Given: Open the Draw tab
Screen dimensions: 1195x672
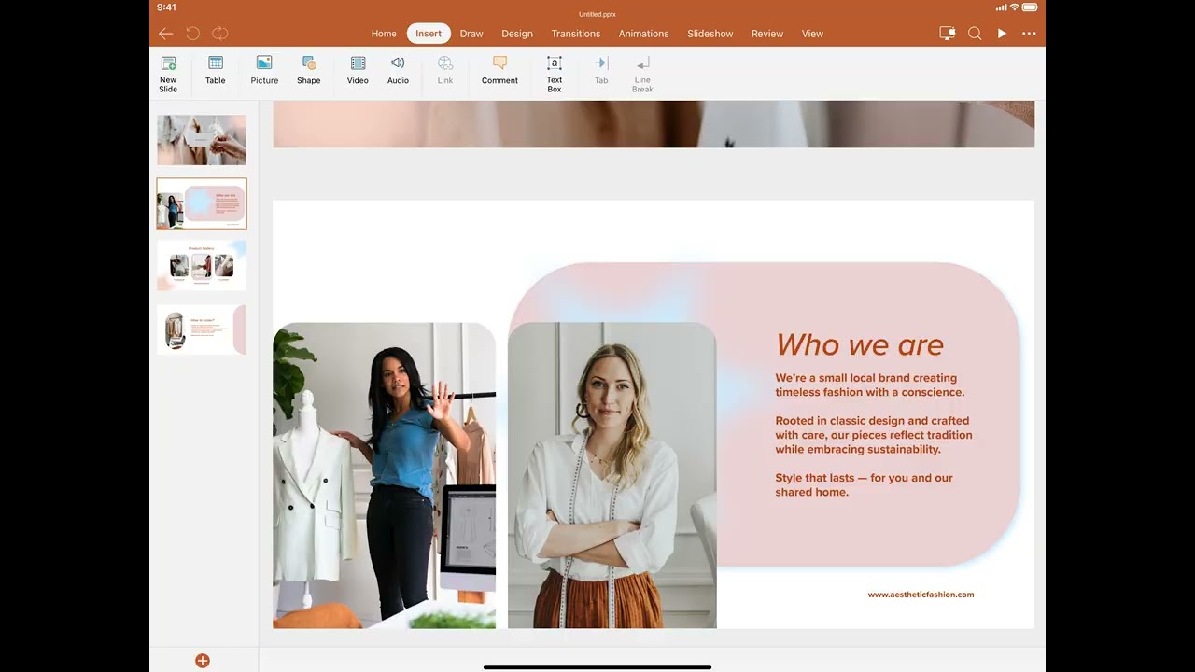Looking at the screenshot, I should point(471,34).
